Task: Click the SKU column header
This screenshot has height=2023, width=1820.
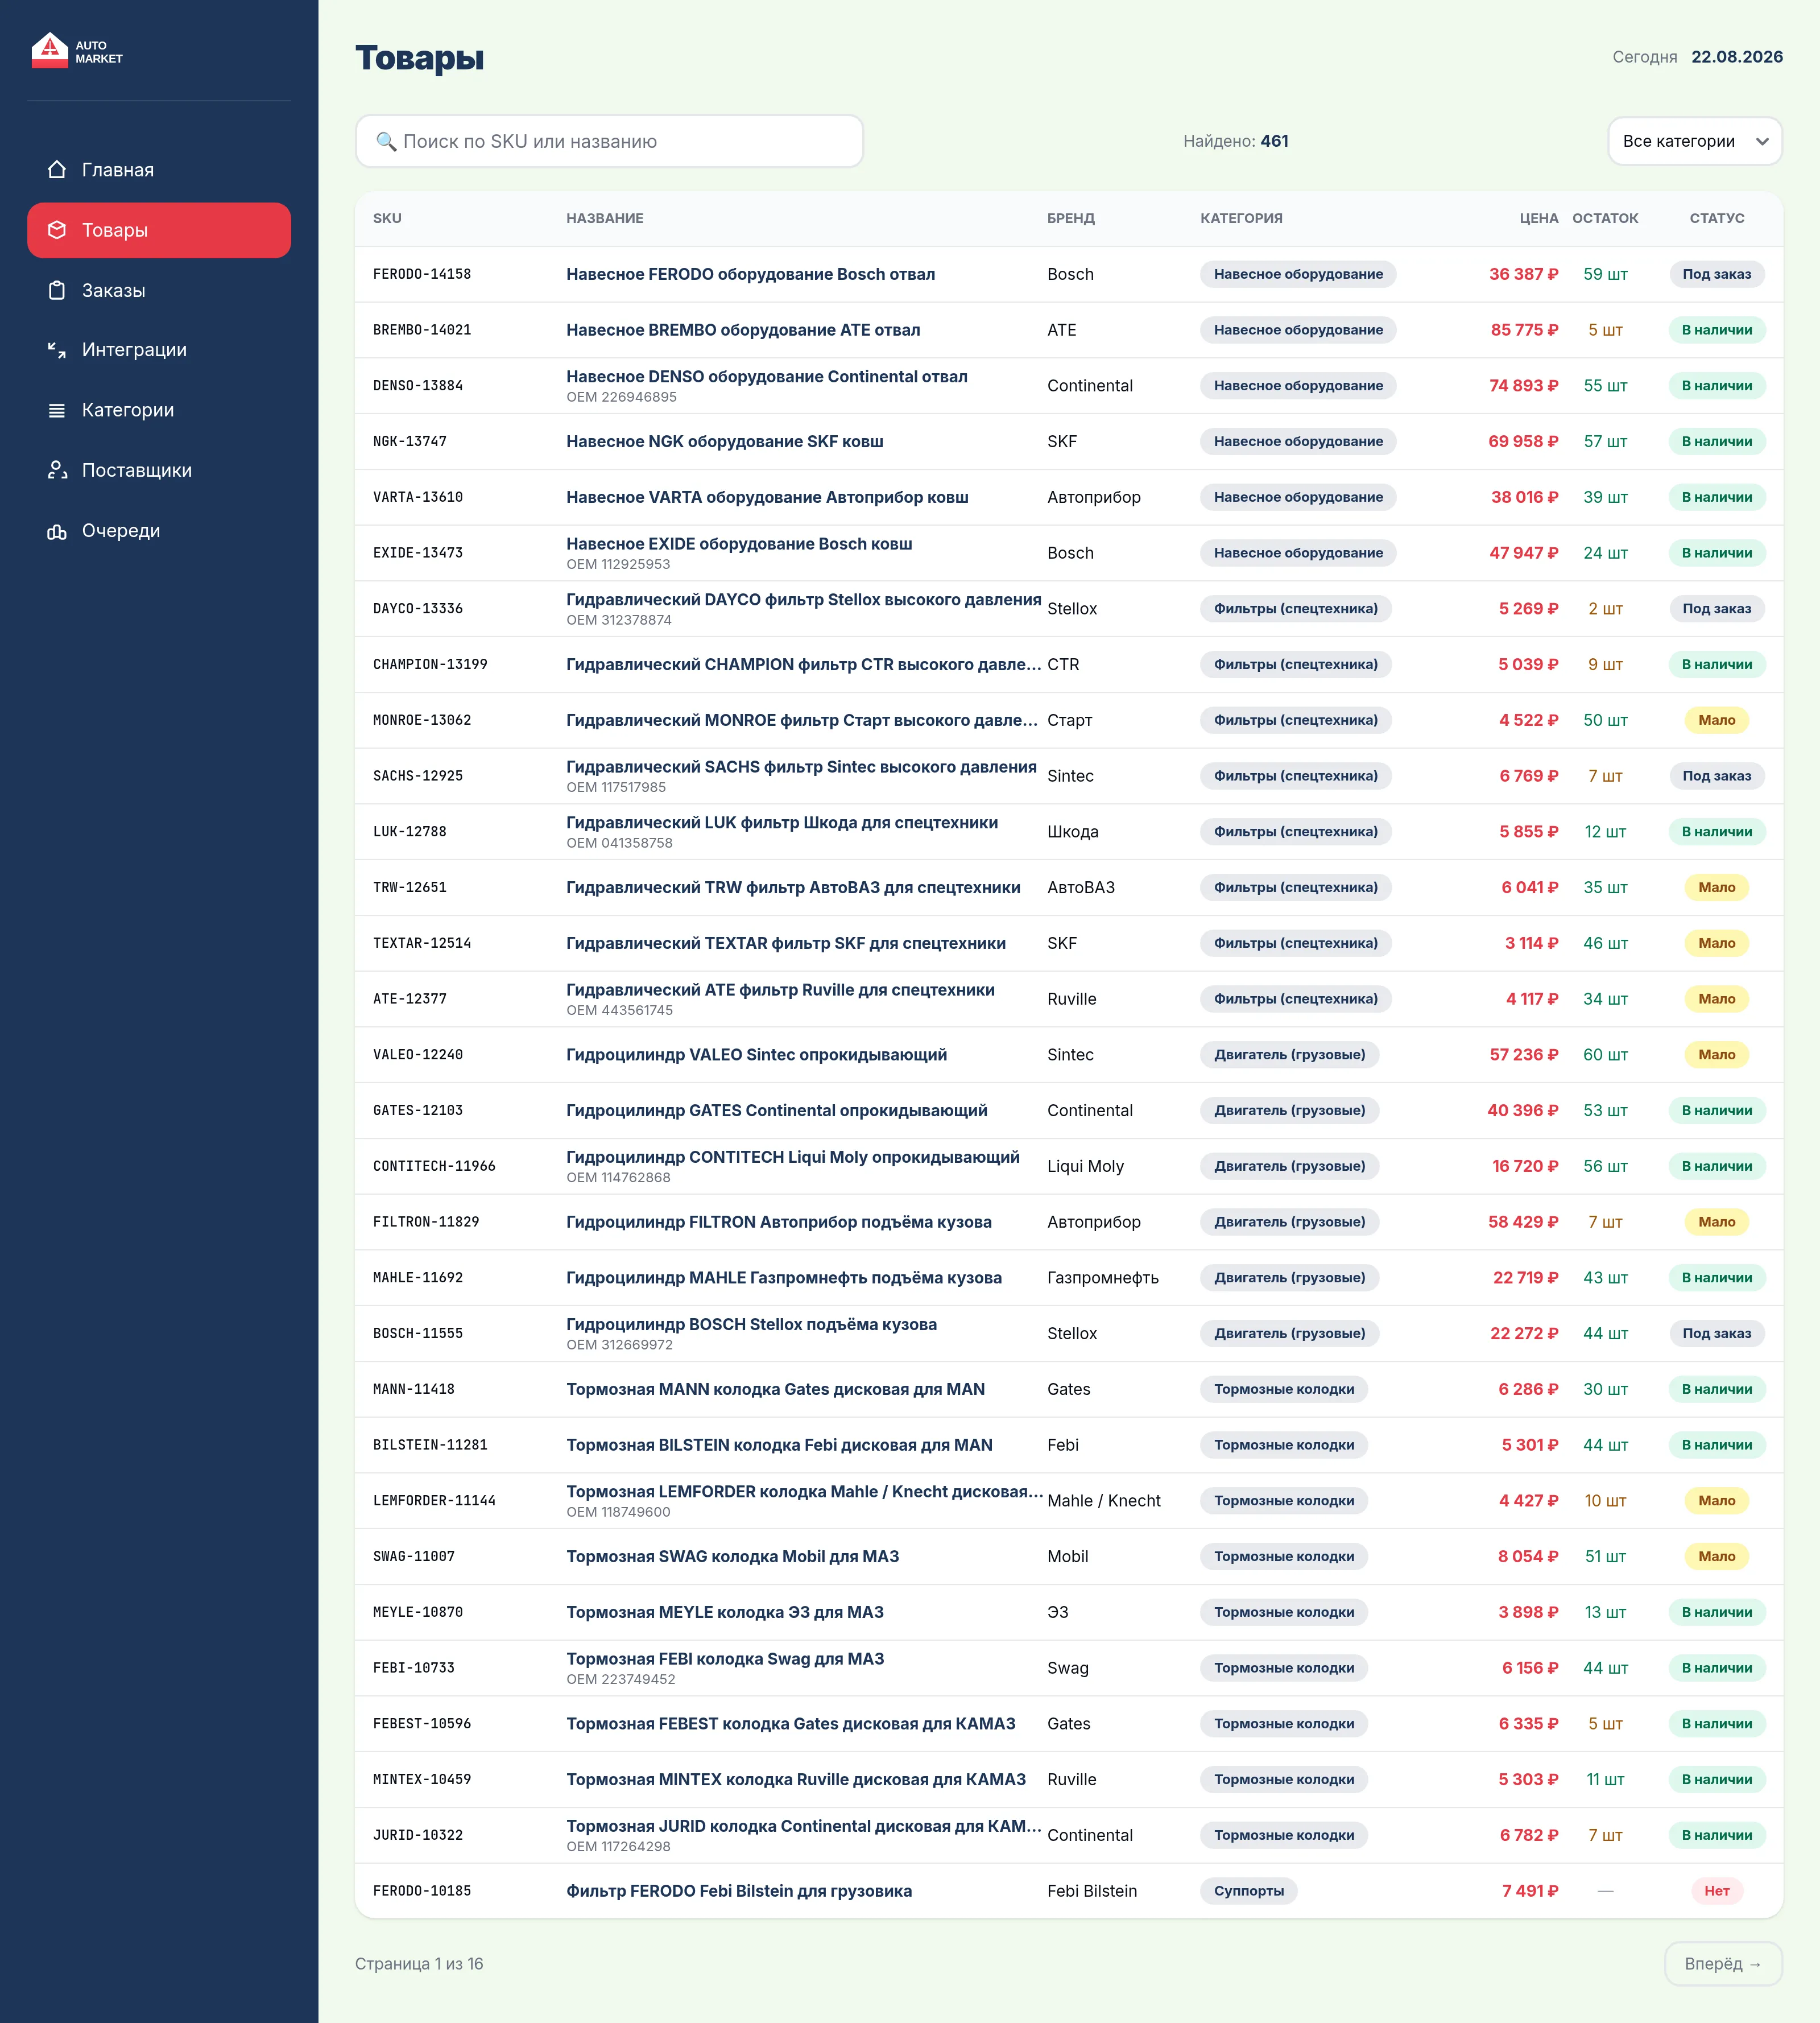Action: coord(387,218)
